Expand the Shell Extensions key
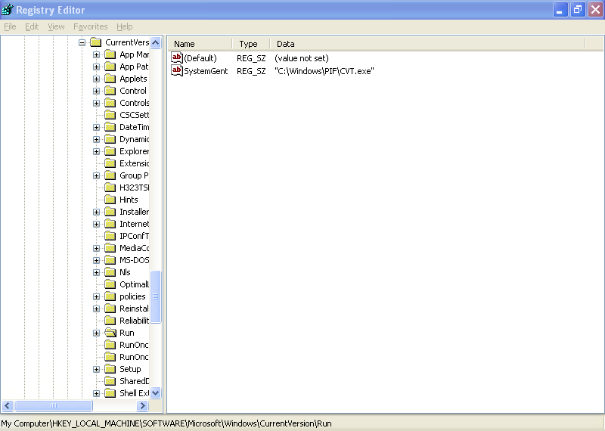605x431 pixels. 97,393
